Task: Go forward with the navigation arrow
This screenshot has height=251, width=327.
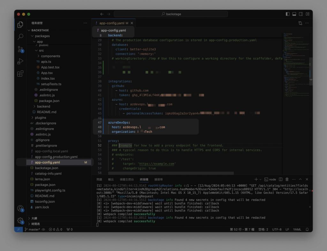Action: tap(109, 14)
